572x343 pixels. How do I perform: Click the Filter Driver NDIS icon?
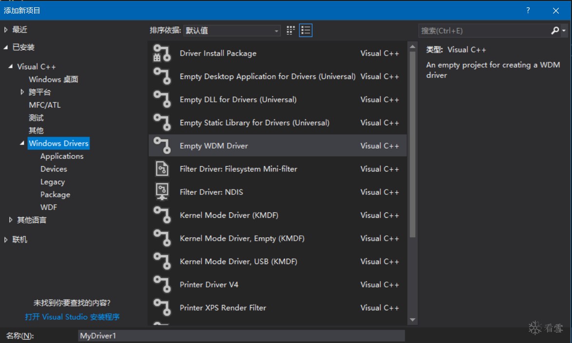(x=162, y=192)
